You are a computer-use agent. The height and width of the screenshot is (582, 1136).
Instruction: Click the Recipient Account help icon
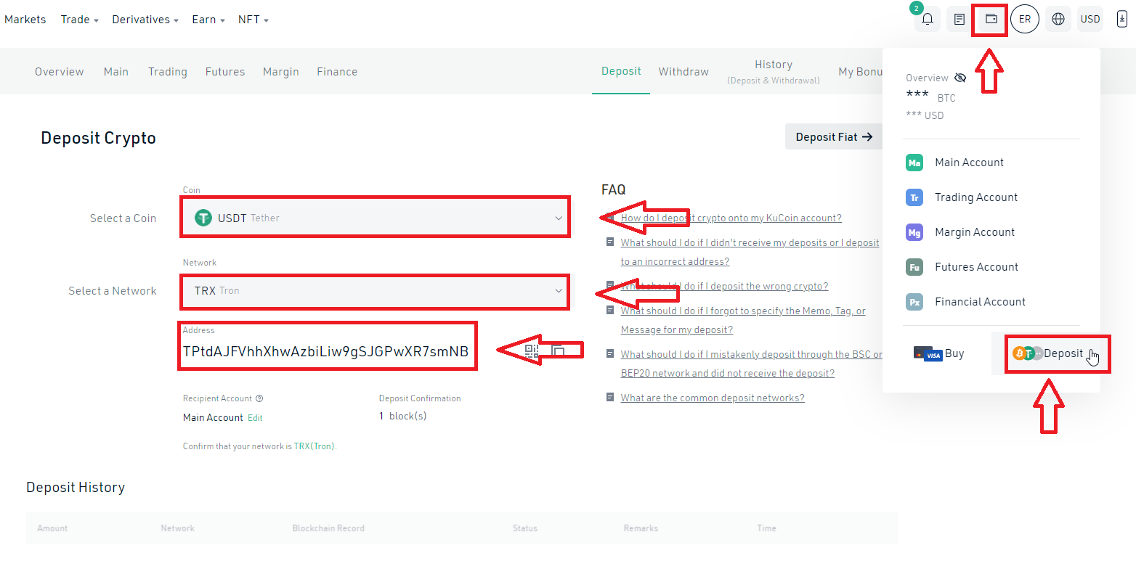(259, 398)
